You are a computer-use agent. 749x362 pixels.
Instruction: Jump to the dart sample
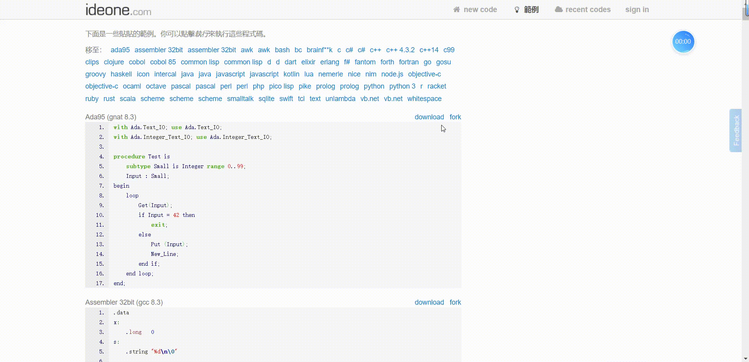tap(290, 62)
